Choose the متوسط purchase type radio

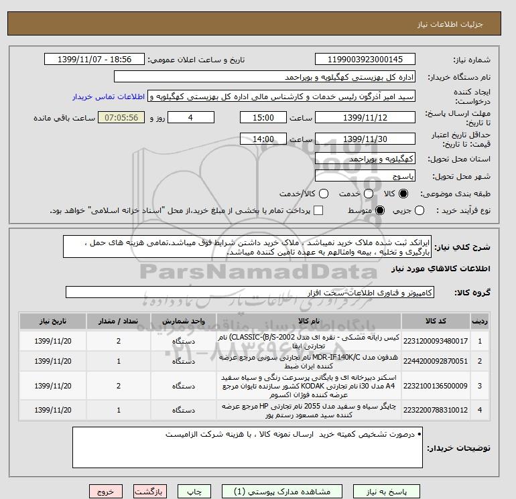[380, 210]
